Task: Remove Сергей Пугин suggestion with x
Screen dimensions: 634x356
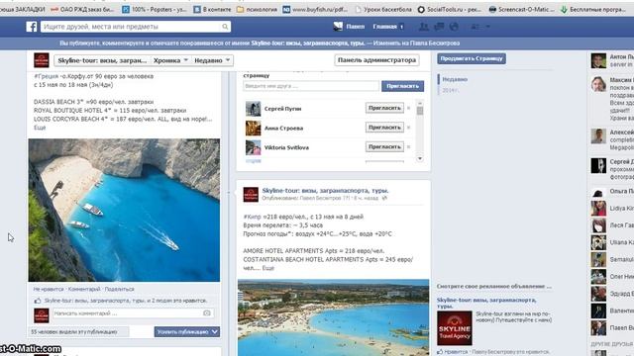Action: tap(409, 108)
